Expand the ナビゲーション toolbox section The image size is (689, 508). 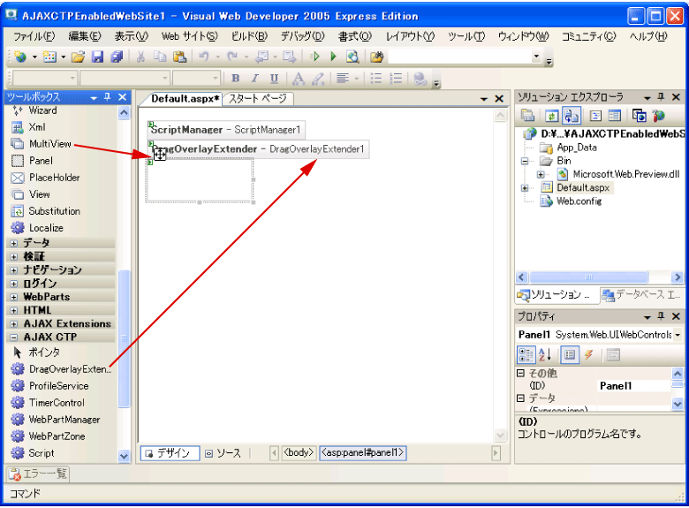(x=13, y=270)
